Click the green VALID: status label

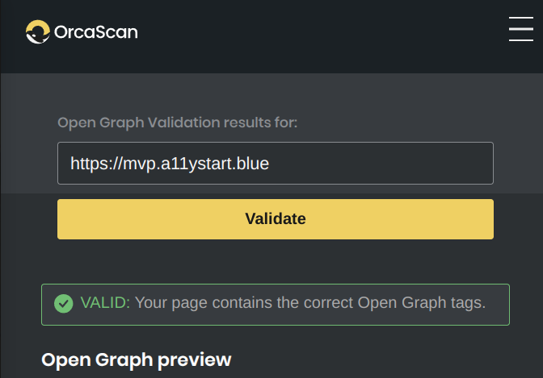pyautogui.click(x=105, y=303)
